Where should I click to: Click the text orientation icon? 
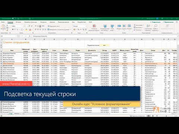(x=43, y=26)
